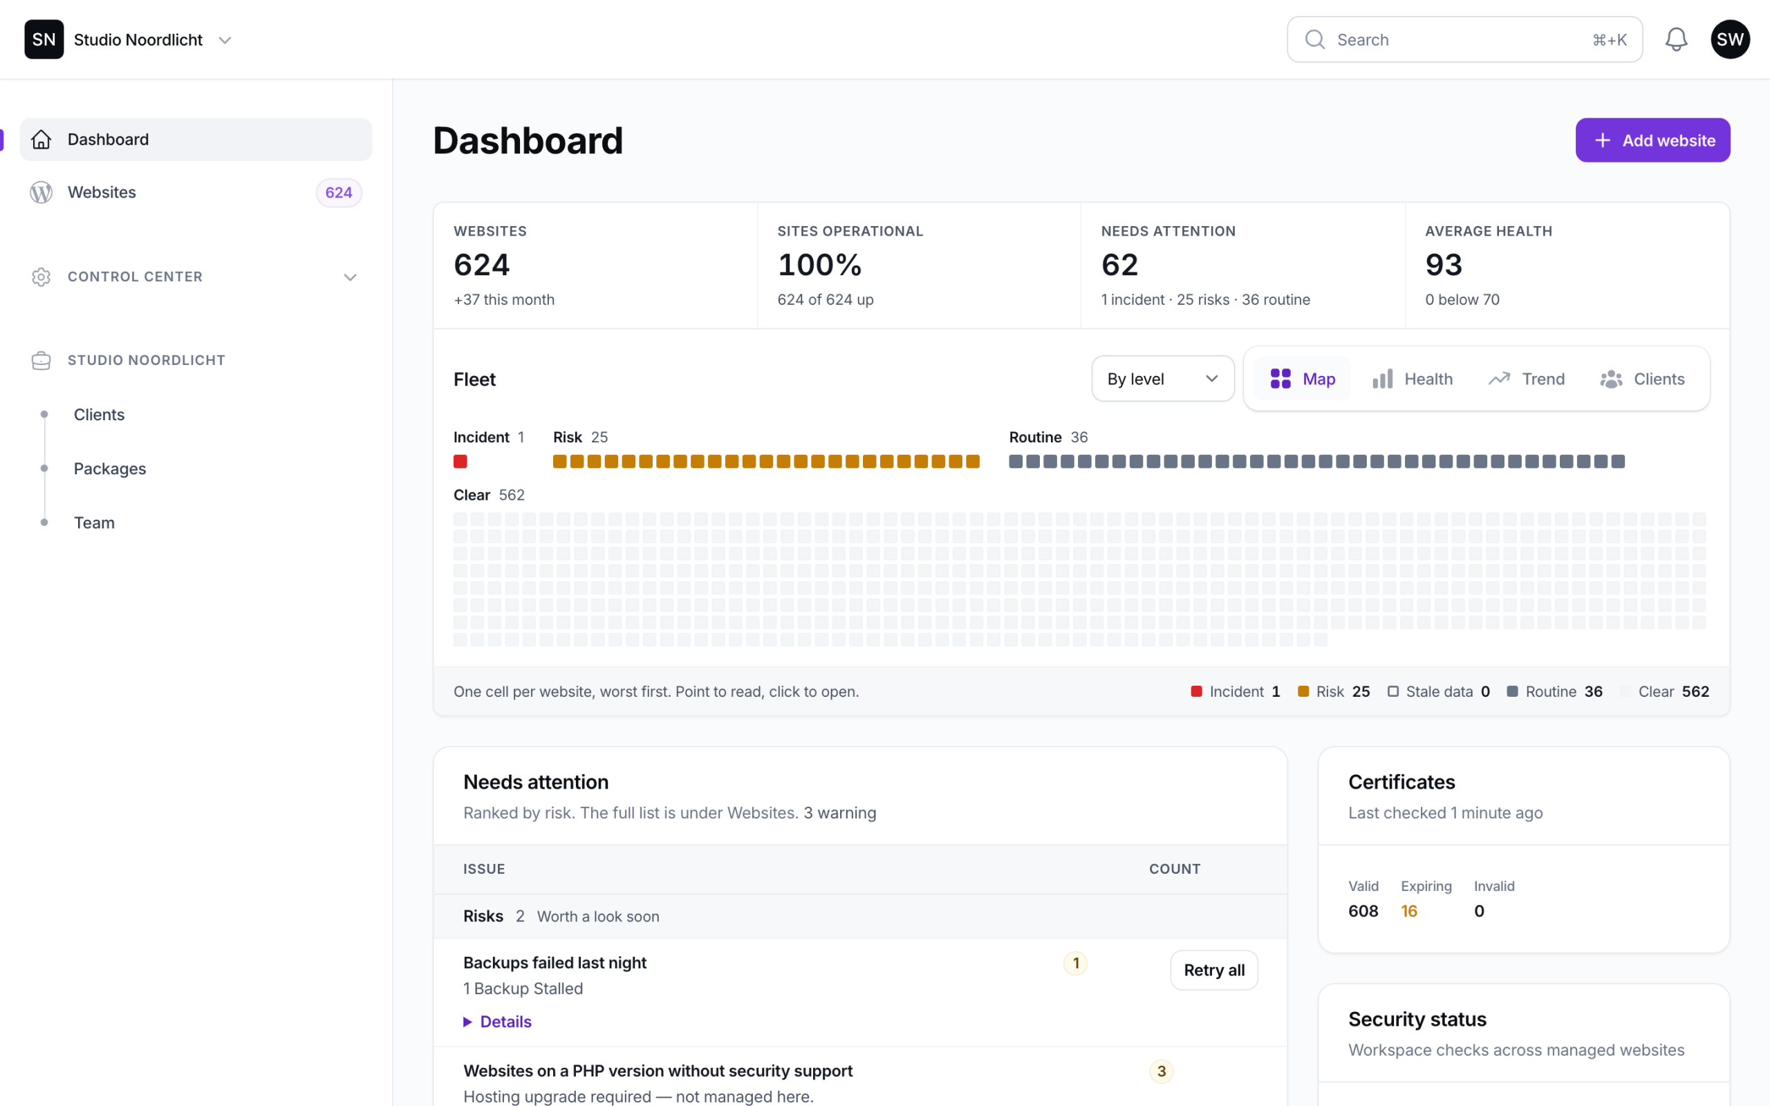Open Team in the sidebar
This screenshot has height=1106, width=1770.
point(93,523)
